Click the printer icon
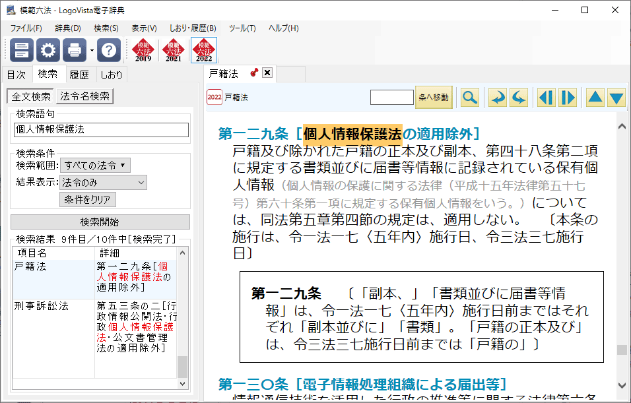 coord(75,50)
